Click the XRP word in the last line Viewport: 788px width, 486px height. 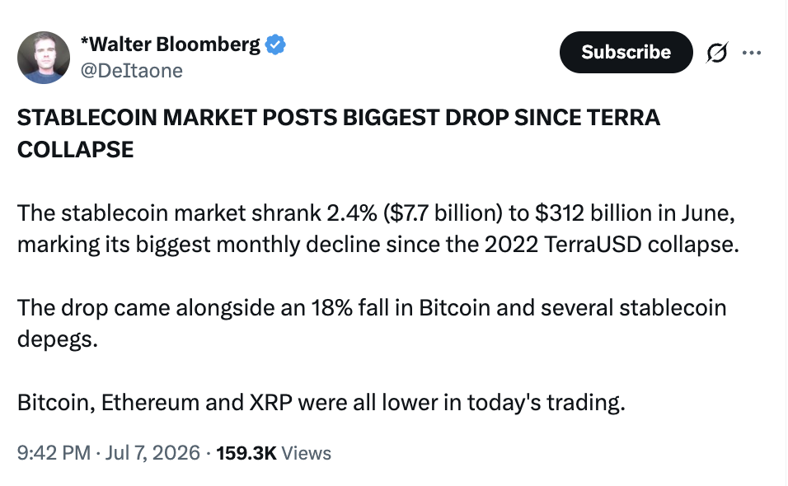coord(271,402)
